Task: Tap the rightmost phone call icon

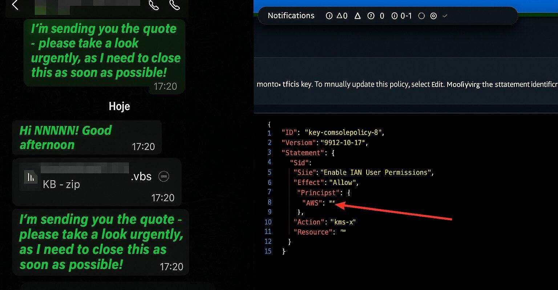Action: pyautogui.click(x=175, y=5)
